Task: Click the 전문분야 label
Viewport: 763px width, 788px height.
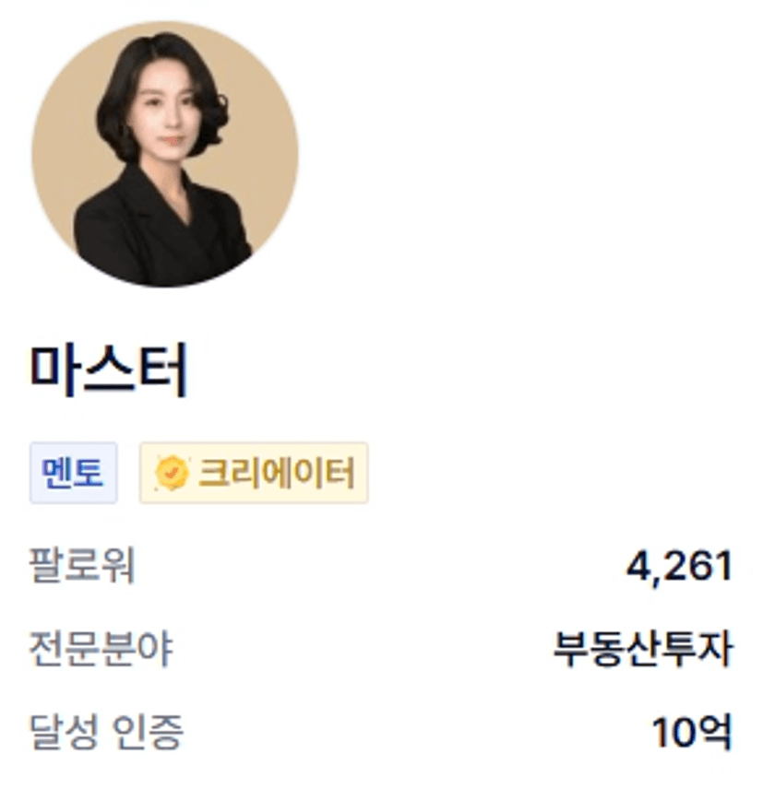Action: [101, 648]
